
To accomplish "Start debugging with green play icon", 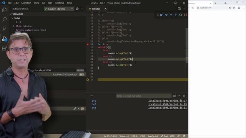I will pyautogui.click(x=46, y=9).
